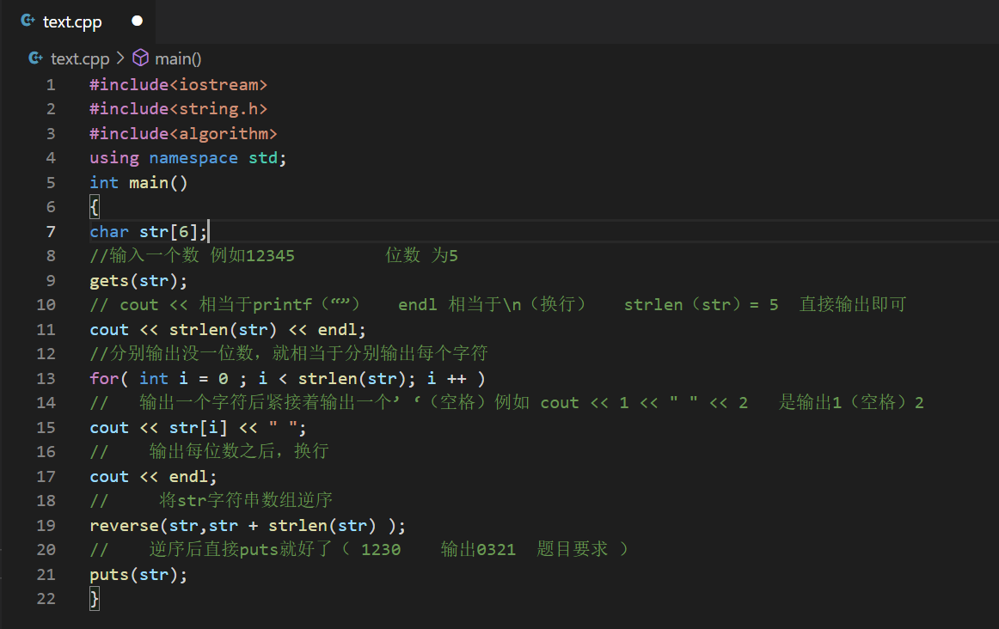Viewport: 999px width, 629px height.
Task: Click puts(str) on line 21
Action: pos(138,575)
